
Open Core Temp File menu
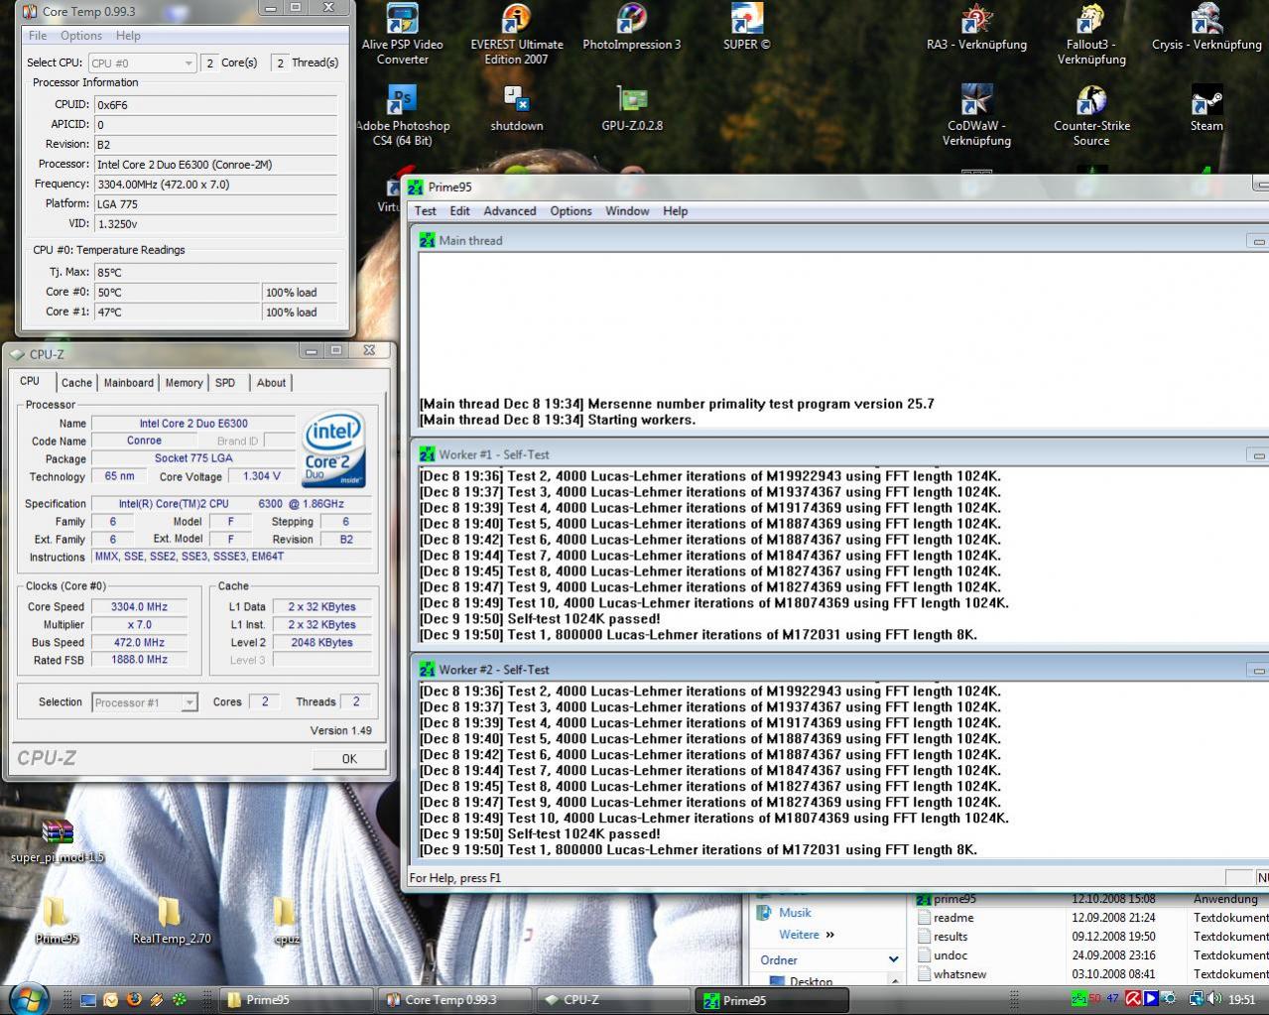pos(38,36)
